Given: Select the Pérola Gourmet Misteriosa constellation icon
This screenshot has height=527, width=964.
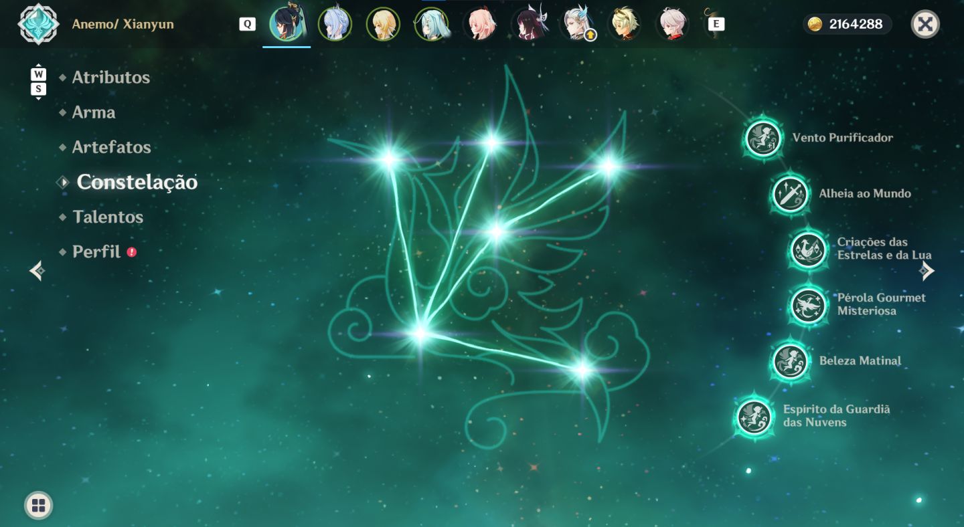Looking at the screenshot, I should coord(808,305).
